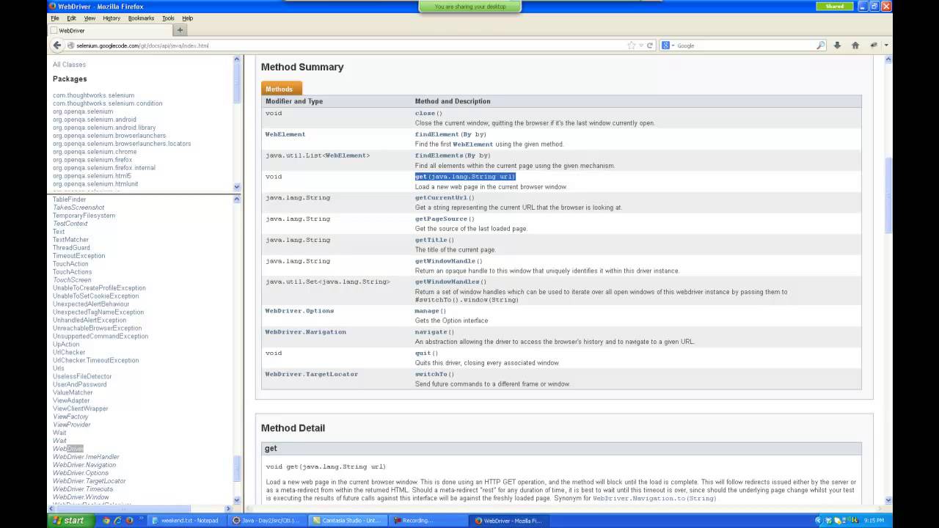
Task: Click inside the Google search field
Action: point(745,45)
